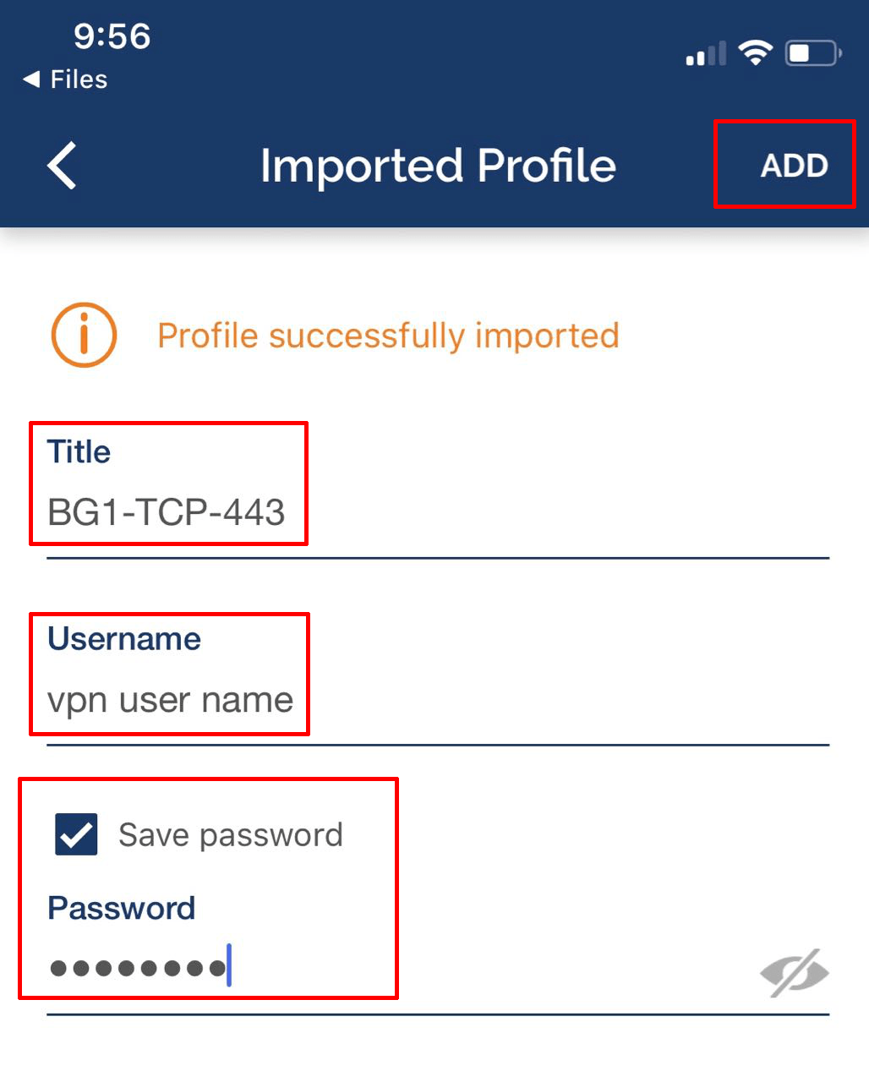Tap the battery indicator
The height and width of the screenshot is (1082, 869).
point(809,52)
